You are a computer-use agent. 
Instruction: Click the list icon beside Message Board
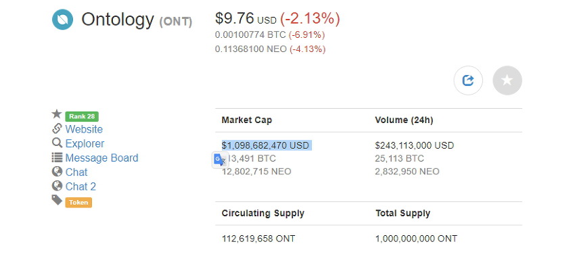(57, 157)
